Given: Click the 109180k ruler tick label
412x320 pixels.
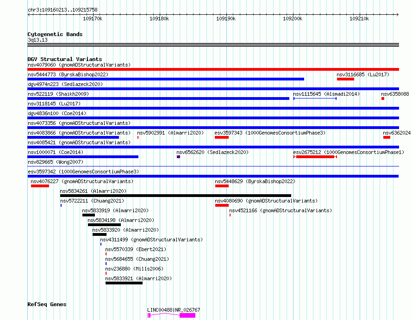Looking at the screenshot, I should click(x=159, y=18).
